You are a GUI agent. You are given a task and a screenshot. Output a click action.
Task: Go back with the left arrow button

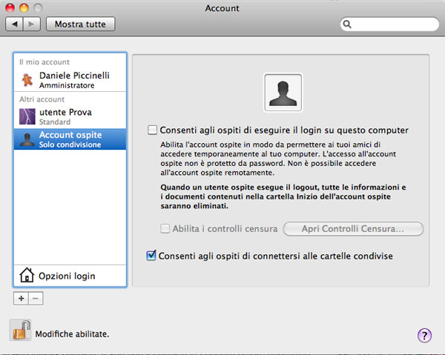click(16, 24)
